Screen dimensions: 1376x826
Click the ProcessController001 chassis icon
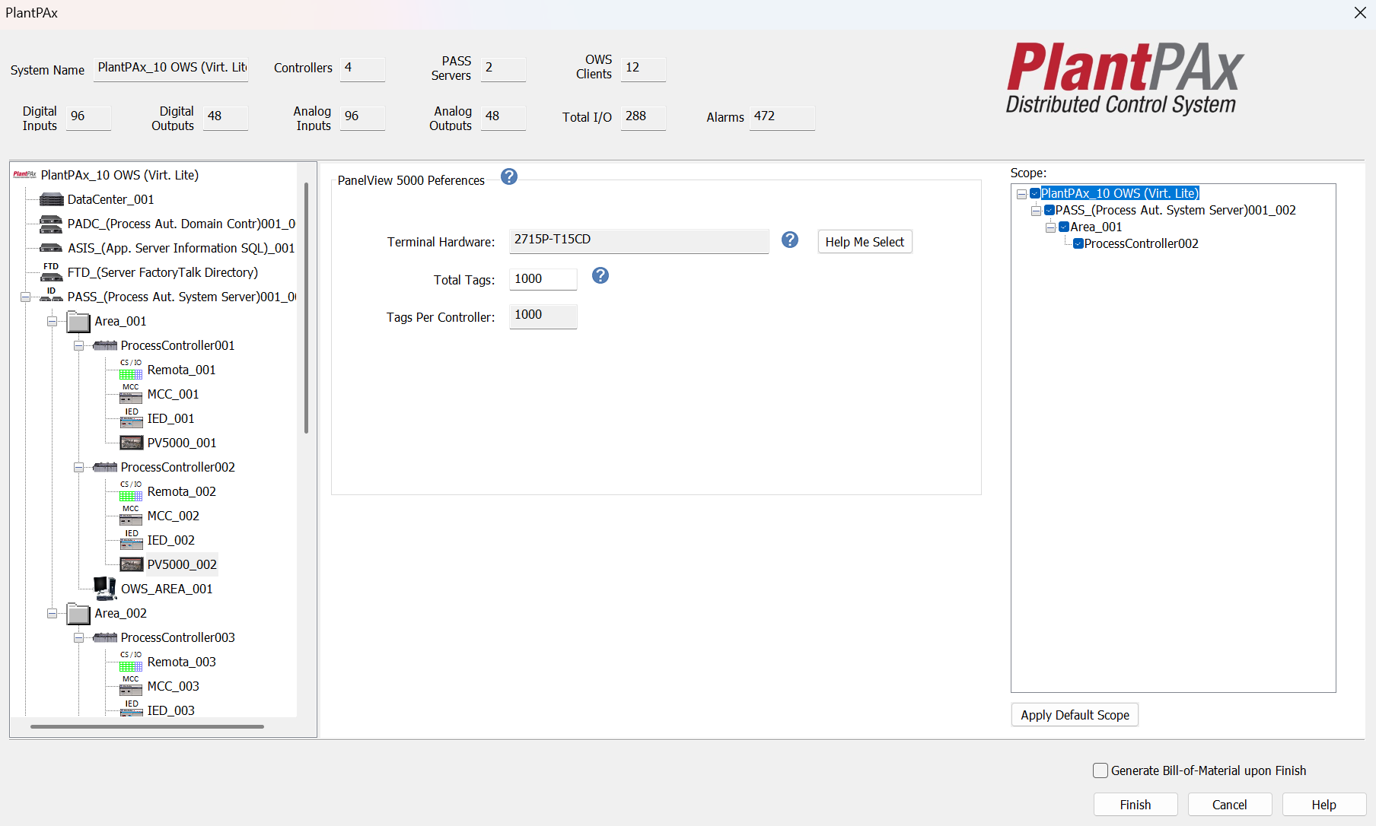coord(105,345)
